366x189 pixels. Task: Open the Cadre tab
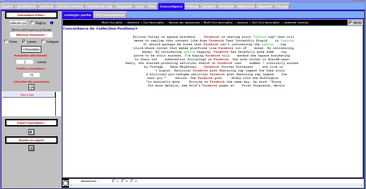[x=8, y=6]
